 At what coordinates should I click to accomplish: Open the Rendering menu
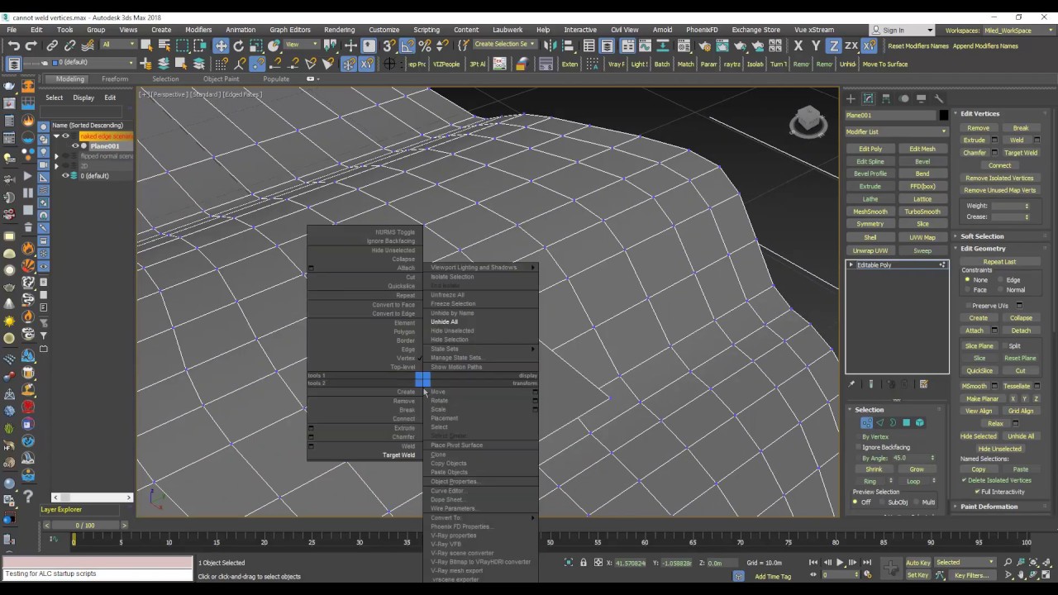click(339, 30)
